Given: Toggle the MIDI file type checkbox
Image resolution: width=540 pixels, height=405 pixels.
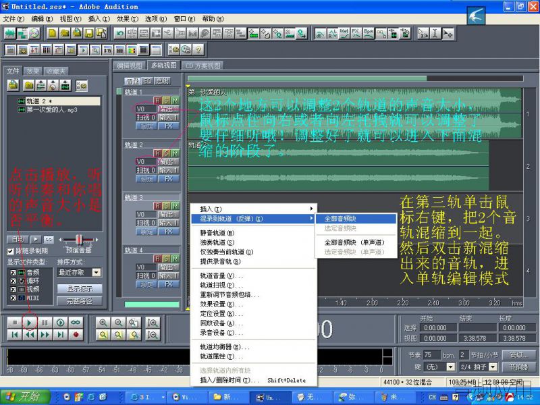Looking at the screenshot, I should pyautogui.click(x=13, y=298).
